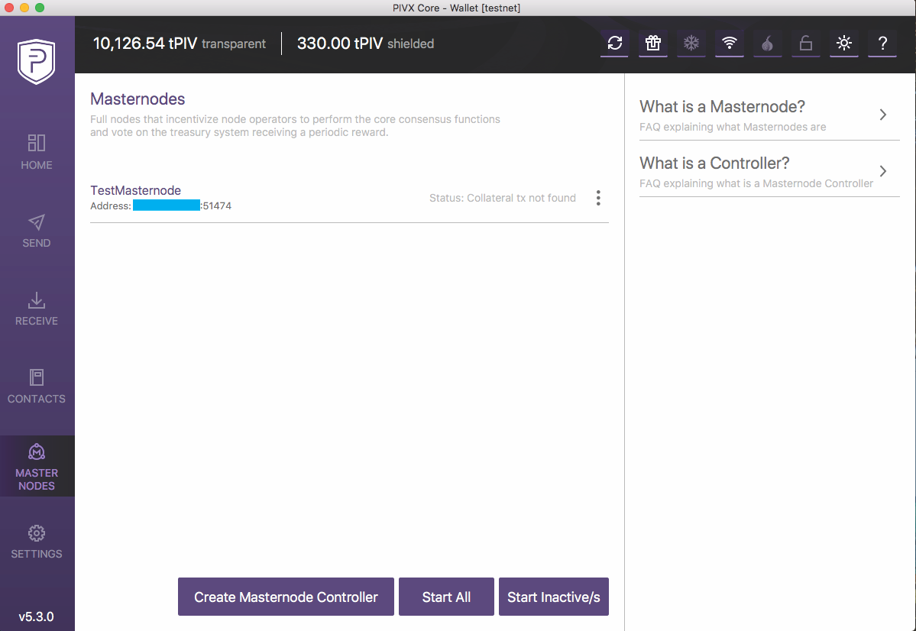Click the wifi network connections icon

[729, 44]
